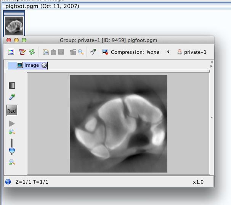Click the right tab scroll arrow
The image size is (231, 205).
212,66
